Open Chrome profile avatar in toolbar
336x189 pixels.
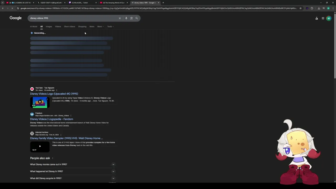328,8
